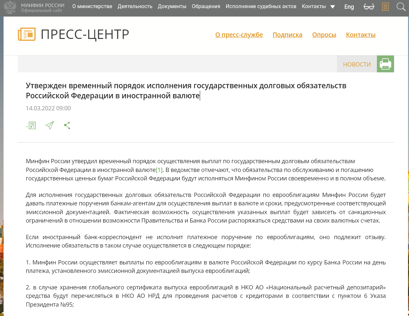The height and width of the screenshot is (316, 409).
Task: Click the article headline Утвержден временный порядок
Action: tap(186, 91)
